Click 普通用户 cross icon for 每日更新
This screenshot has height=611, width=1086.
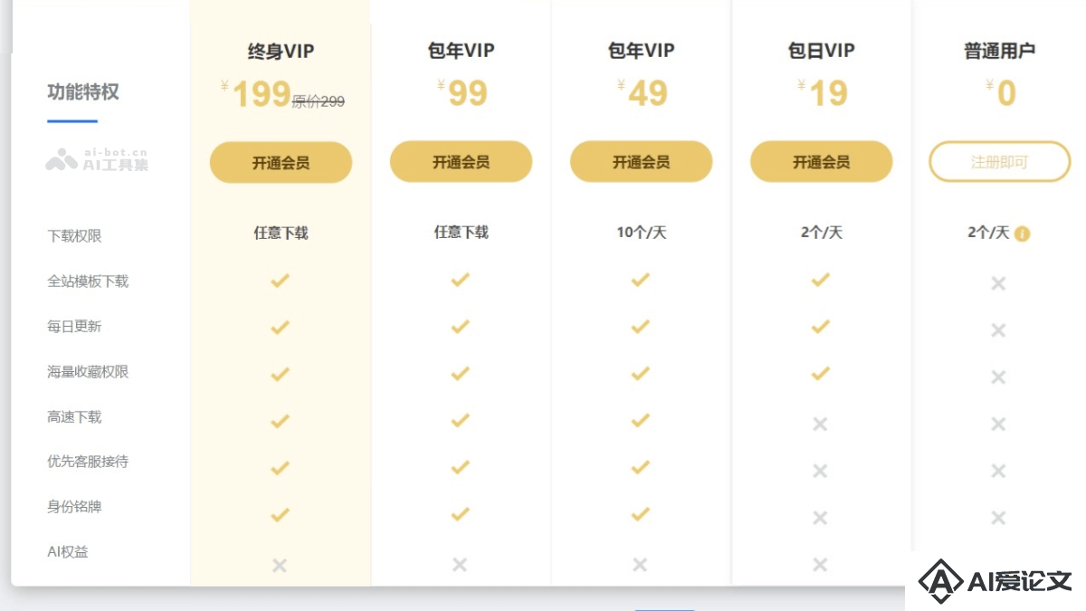(998, 330)
